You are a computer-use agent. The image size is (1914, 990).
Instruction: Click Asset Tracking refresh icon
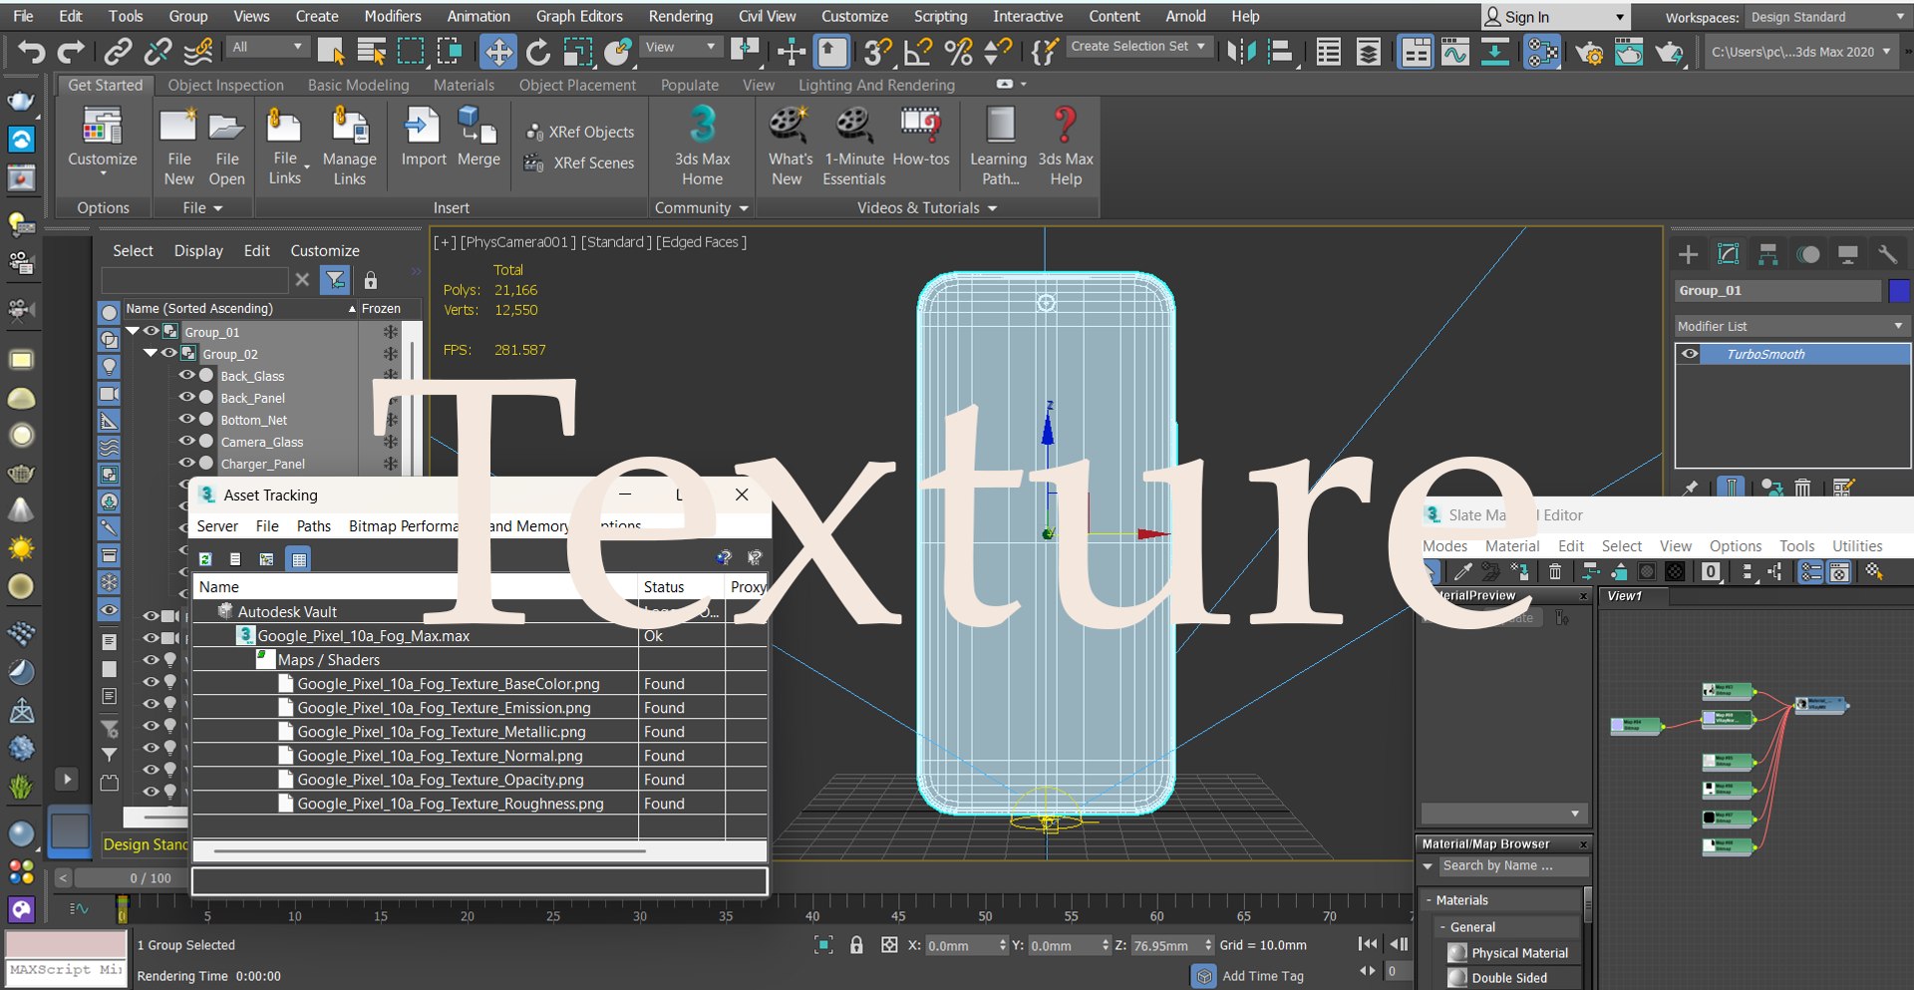point(205,559)
